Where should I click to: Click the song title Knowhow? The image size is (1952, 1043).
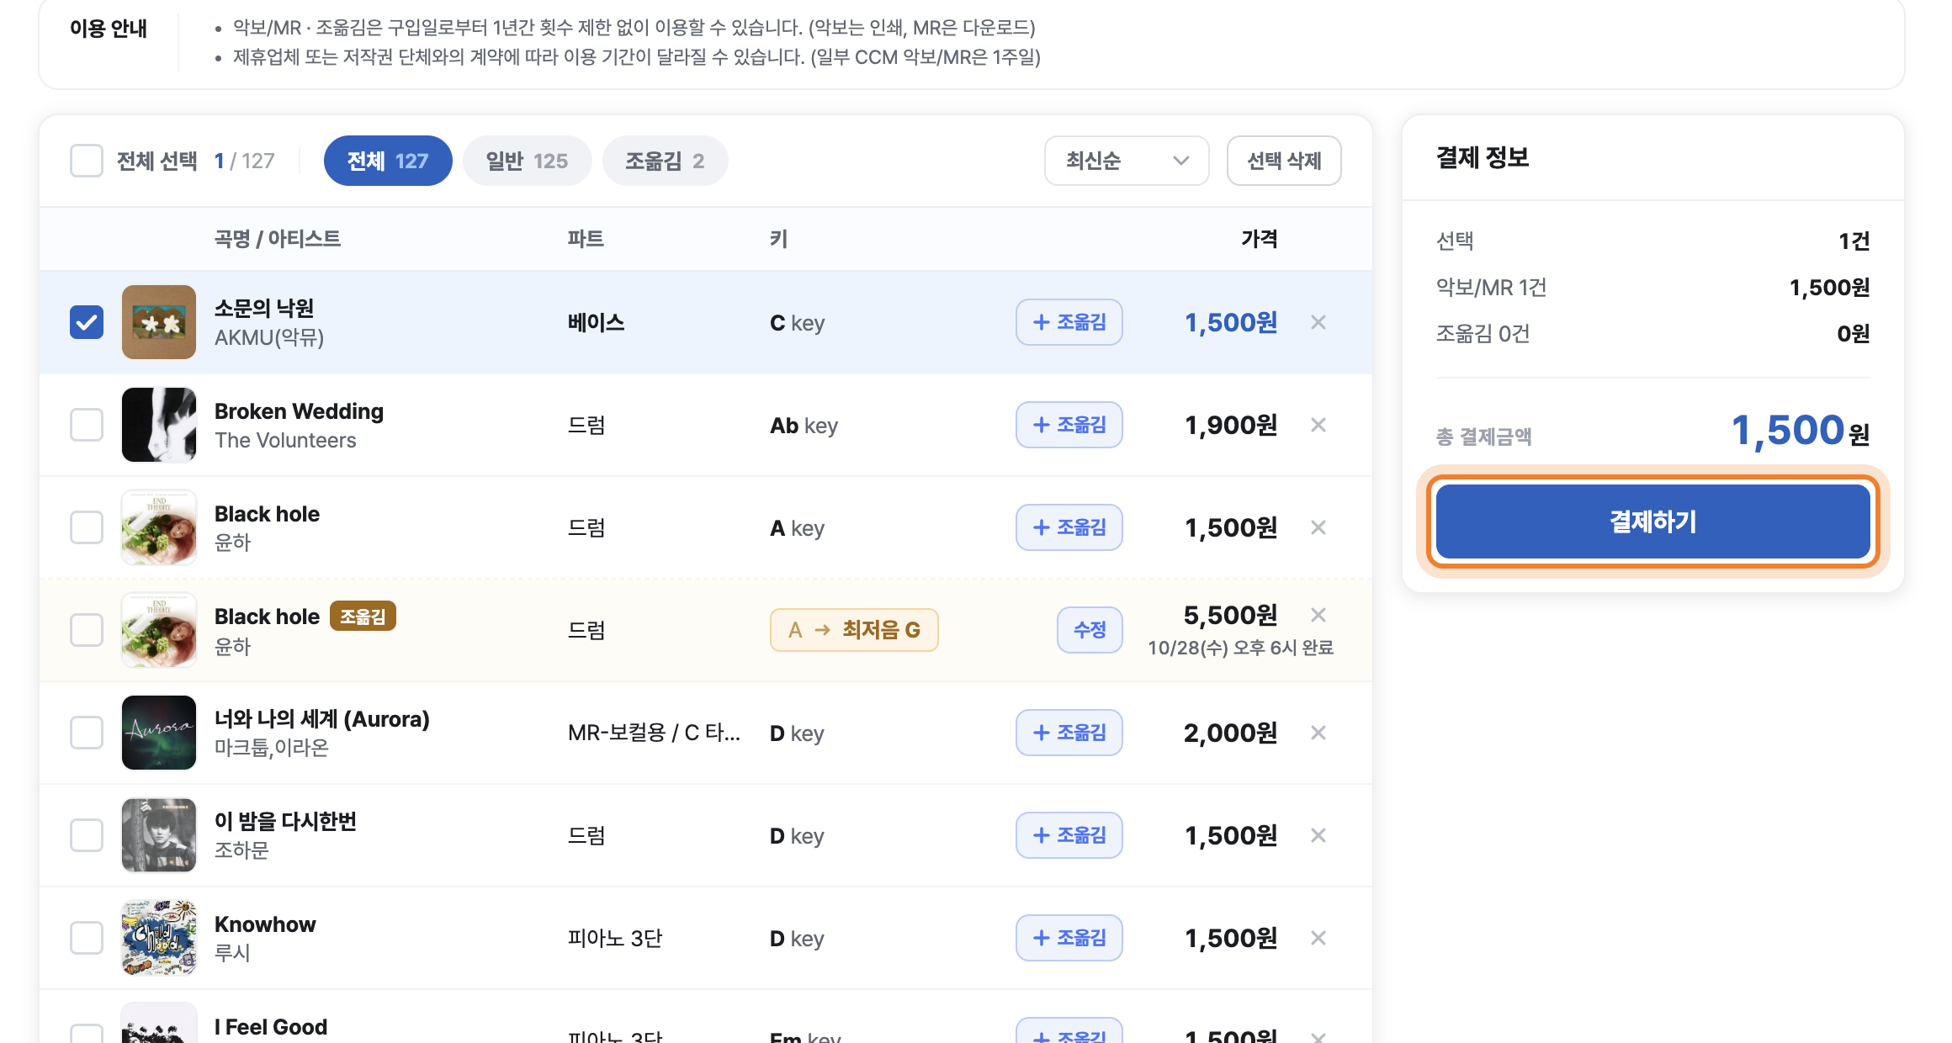pos(265,924)
